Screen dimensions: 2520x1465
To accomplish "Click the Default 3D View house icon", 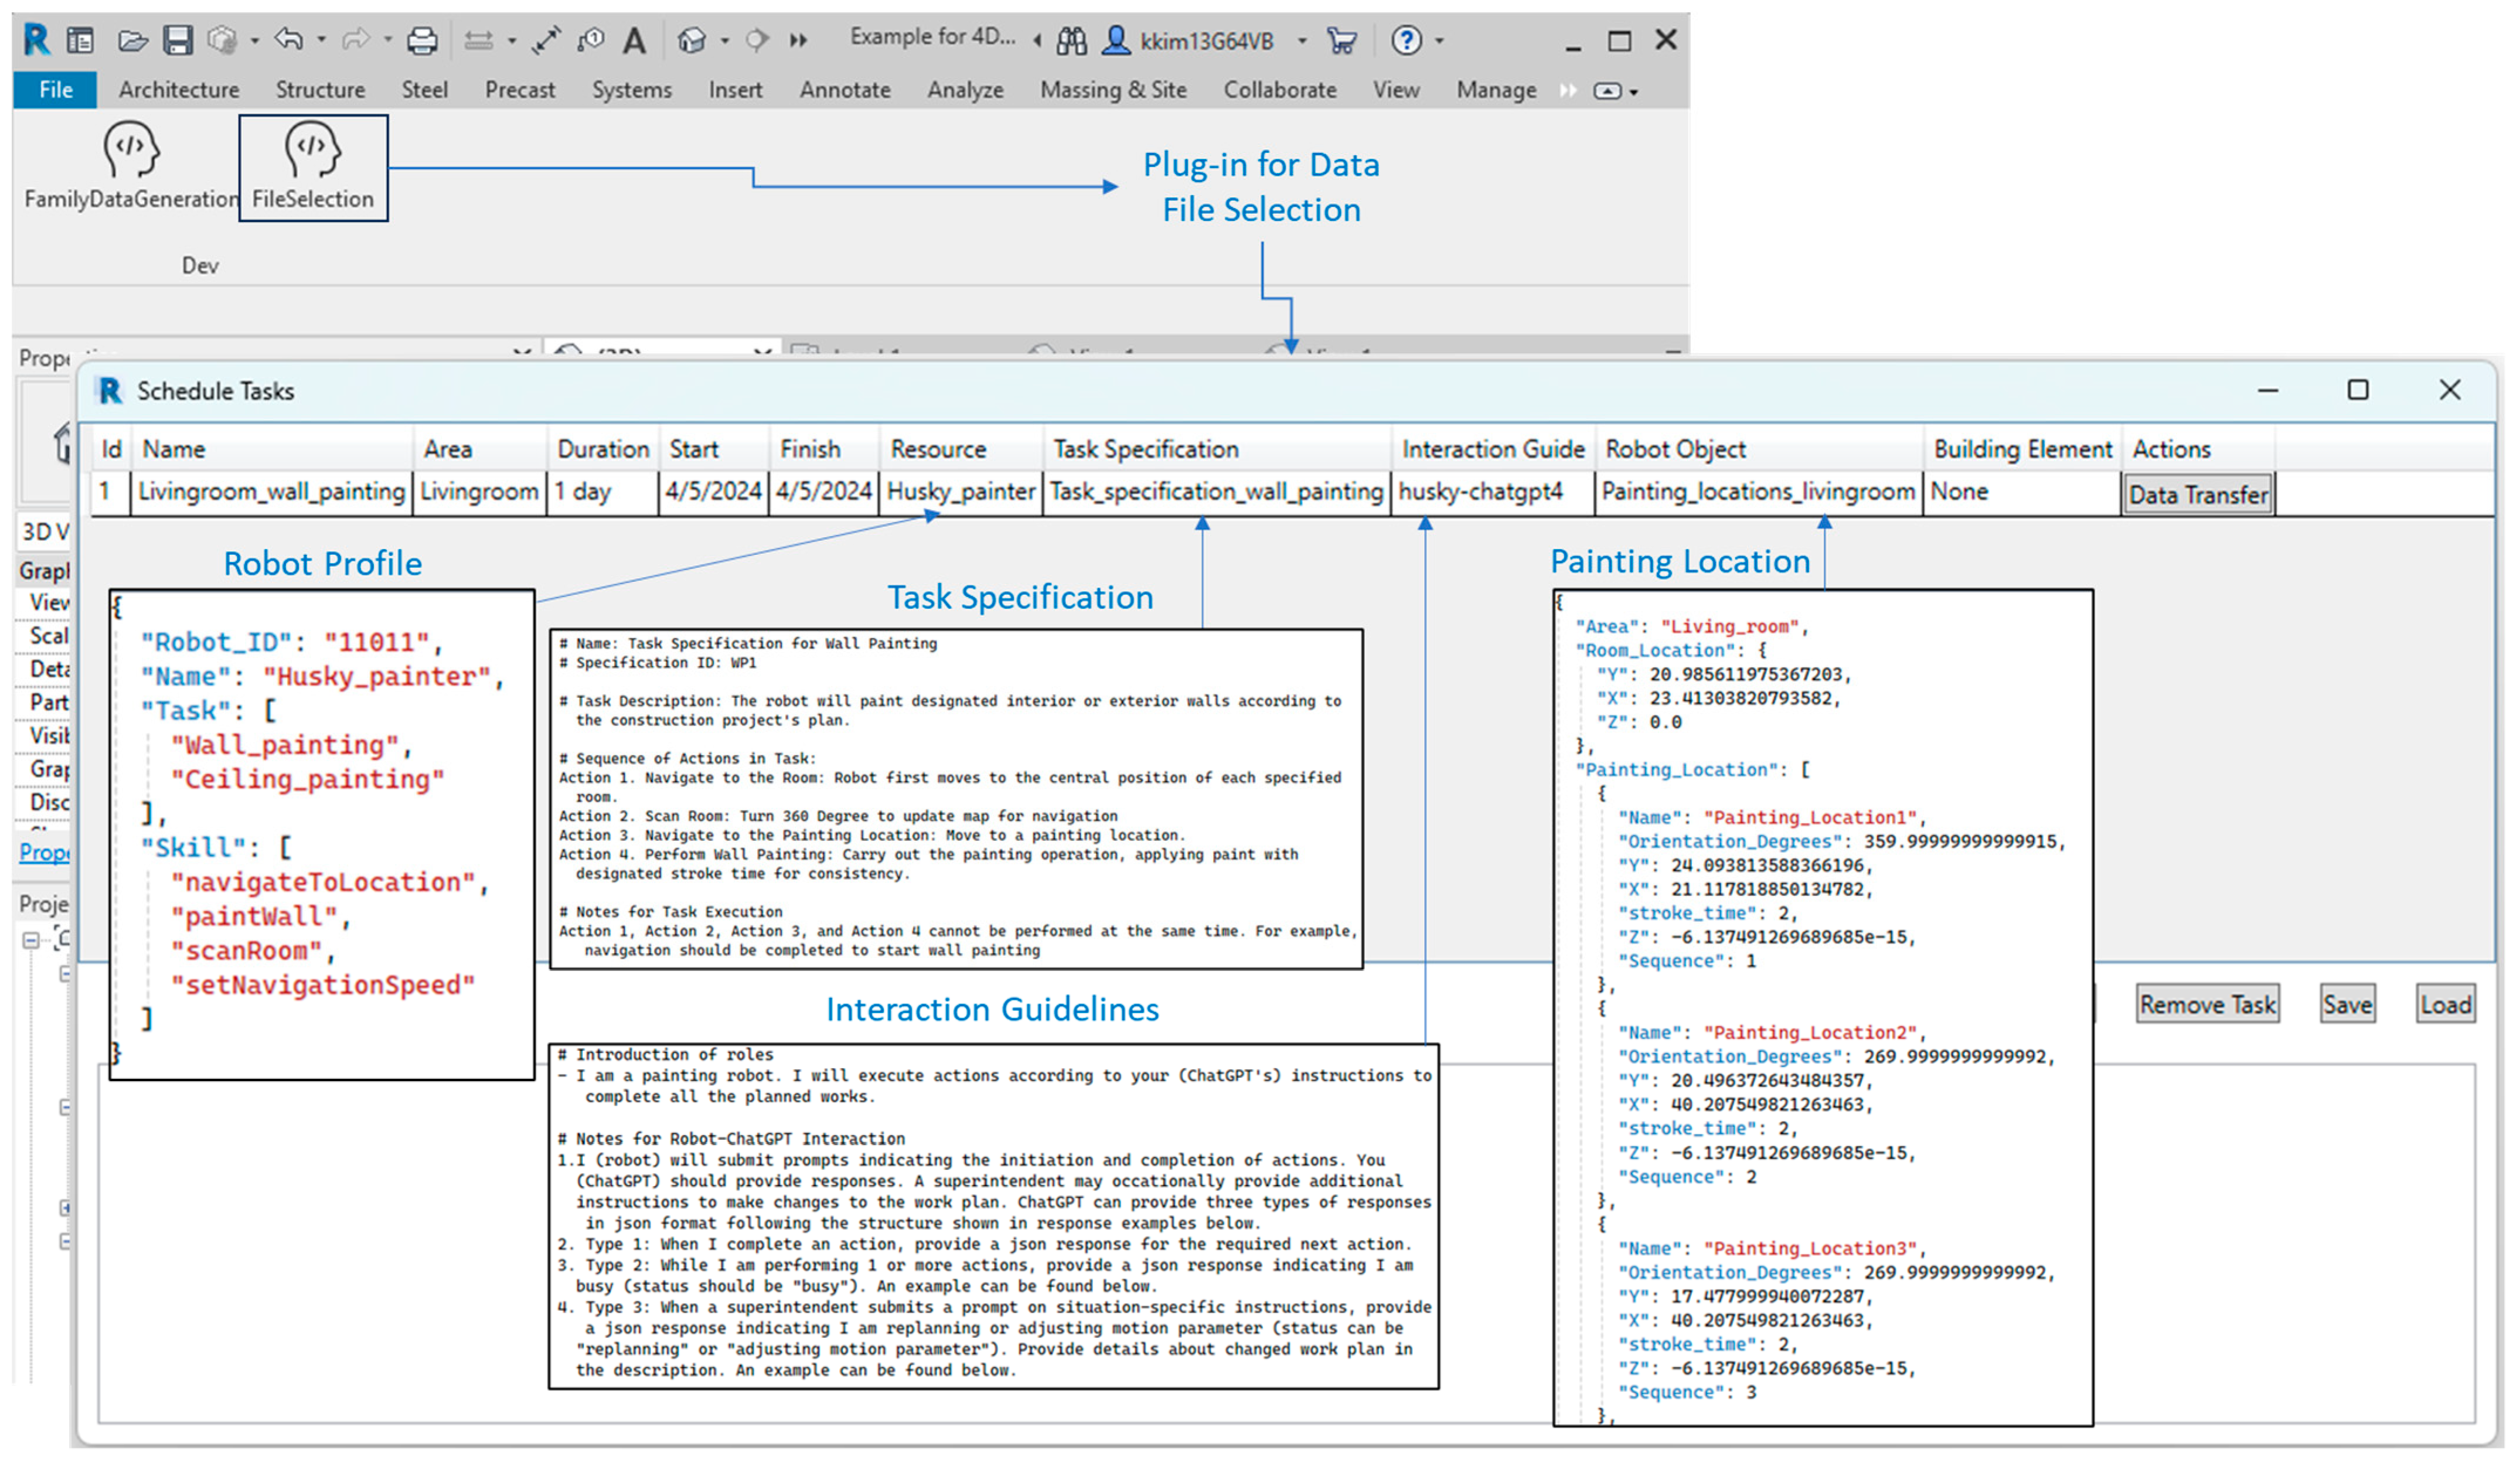I will coord(691,40).
